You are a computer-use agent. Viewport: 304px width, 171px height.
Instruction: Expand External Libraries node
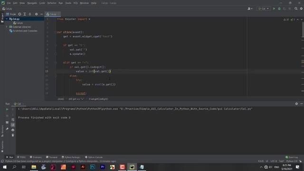7,27
